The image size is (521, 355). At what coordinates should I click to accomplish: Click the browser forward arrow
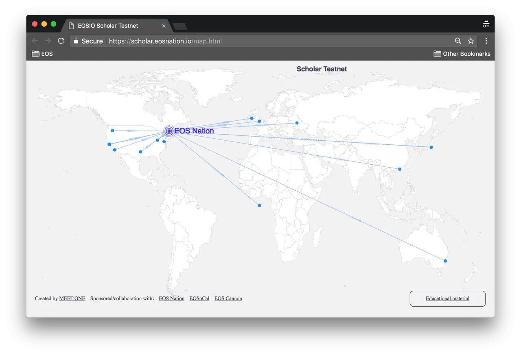(48, 41)
